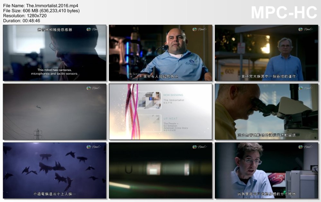Click Pearl logo on airplane sky thumbnail
The width and height of the screenshot is (321, 202).
point(94,88)
